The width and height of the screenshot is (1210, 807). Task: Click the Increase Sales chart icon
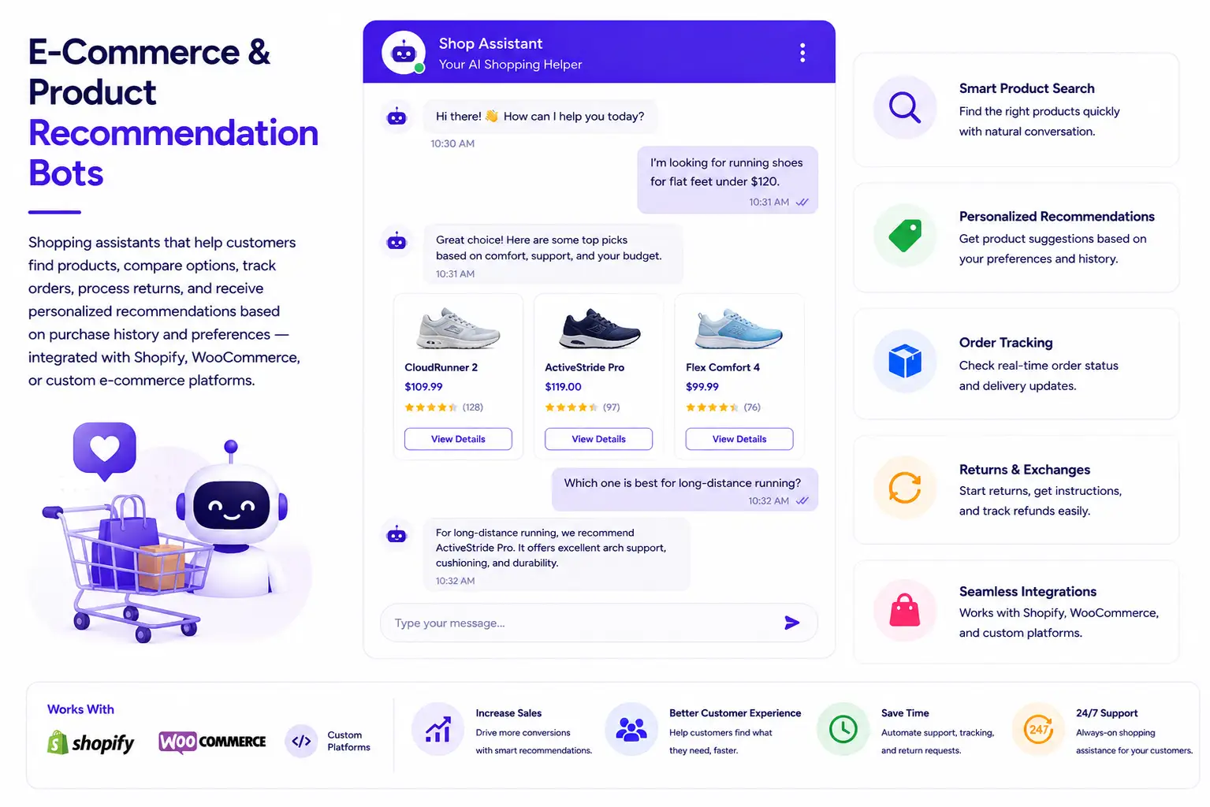click(x=437, y=729)
